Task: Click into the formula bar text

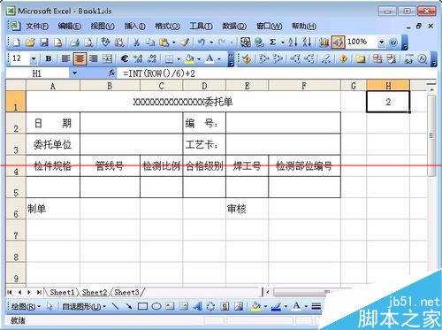Action: click(x=159, y=73)
